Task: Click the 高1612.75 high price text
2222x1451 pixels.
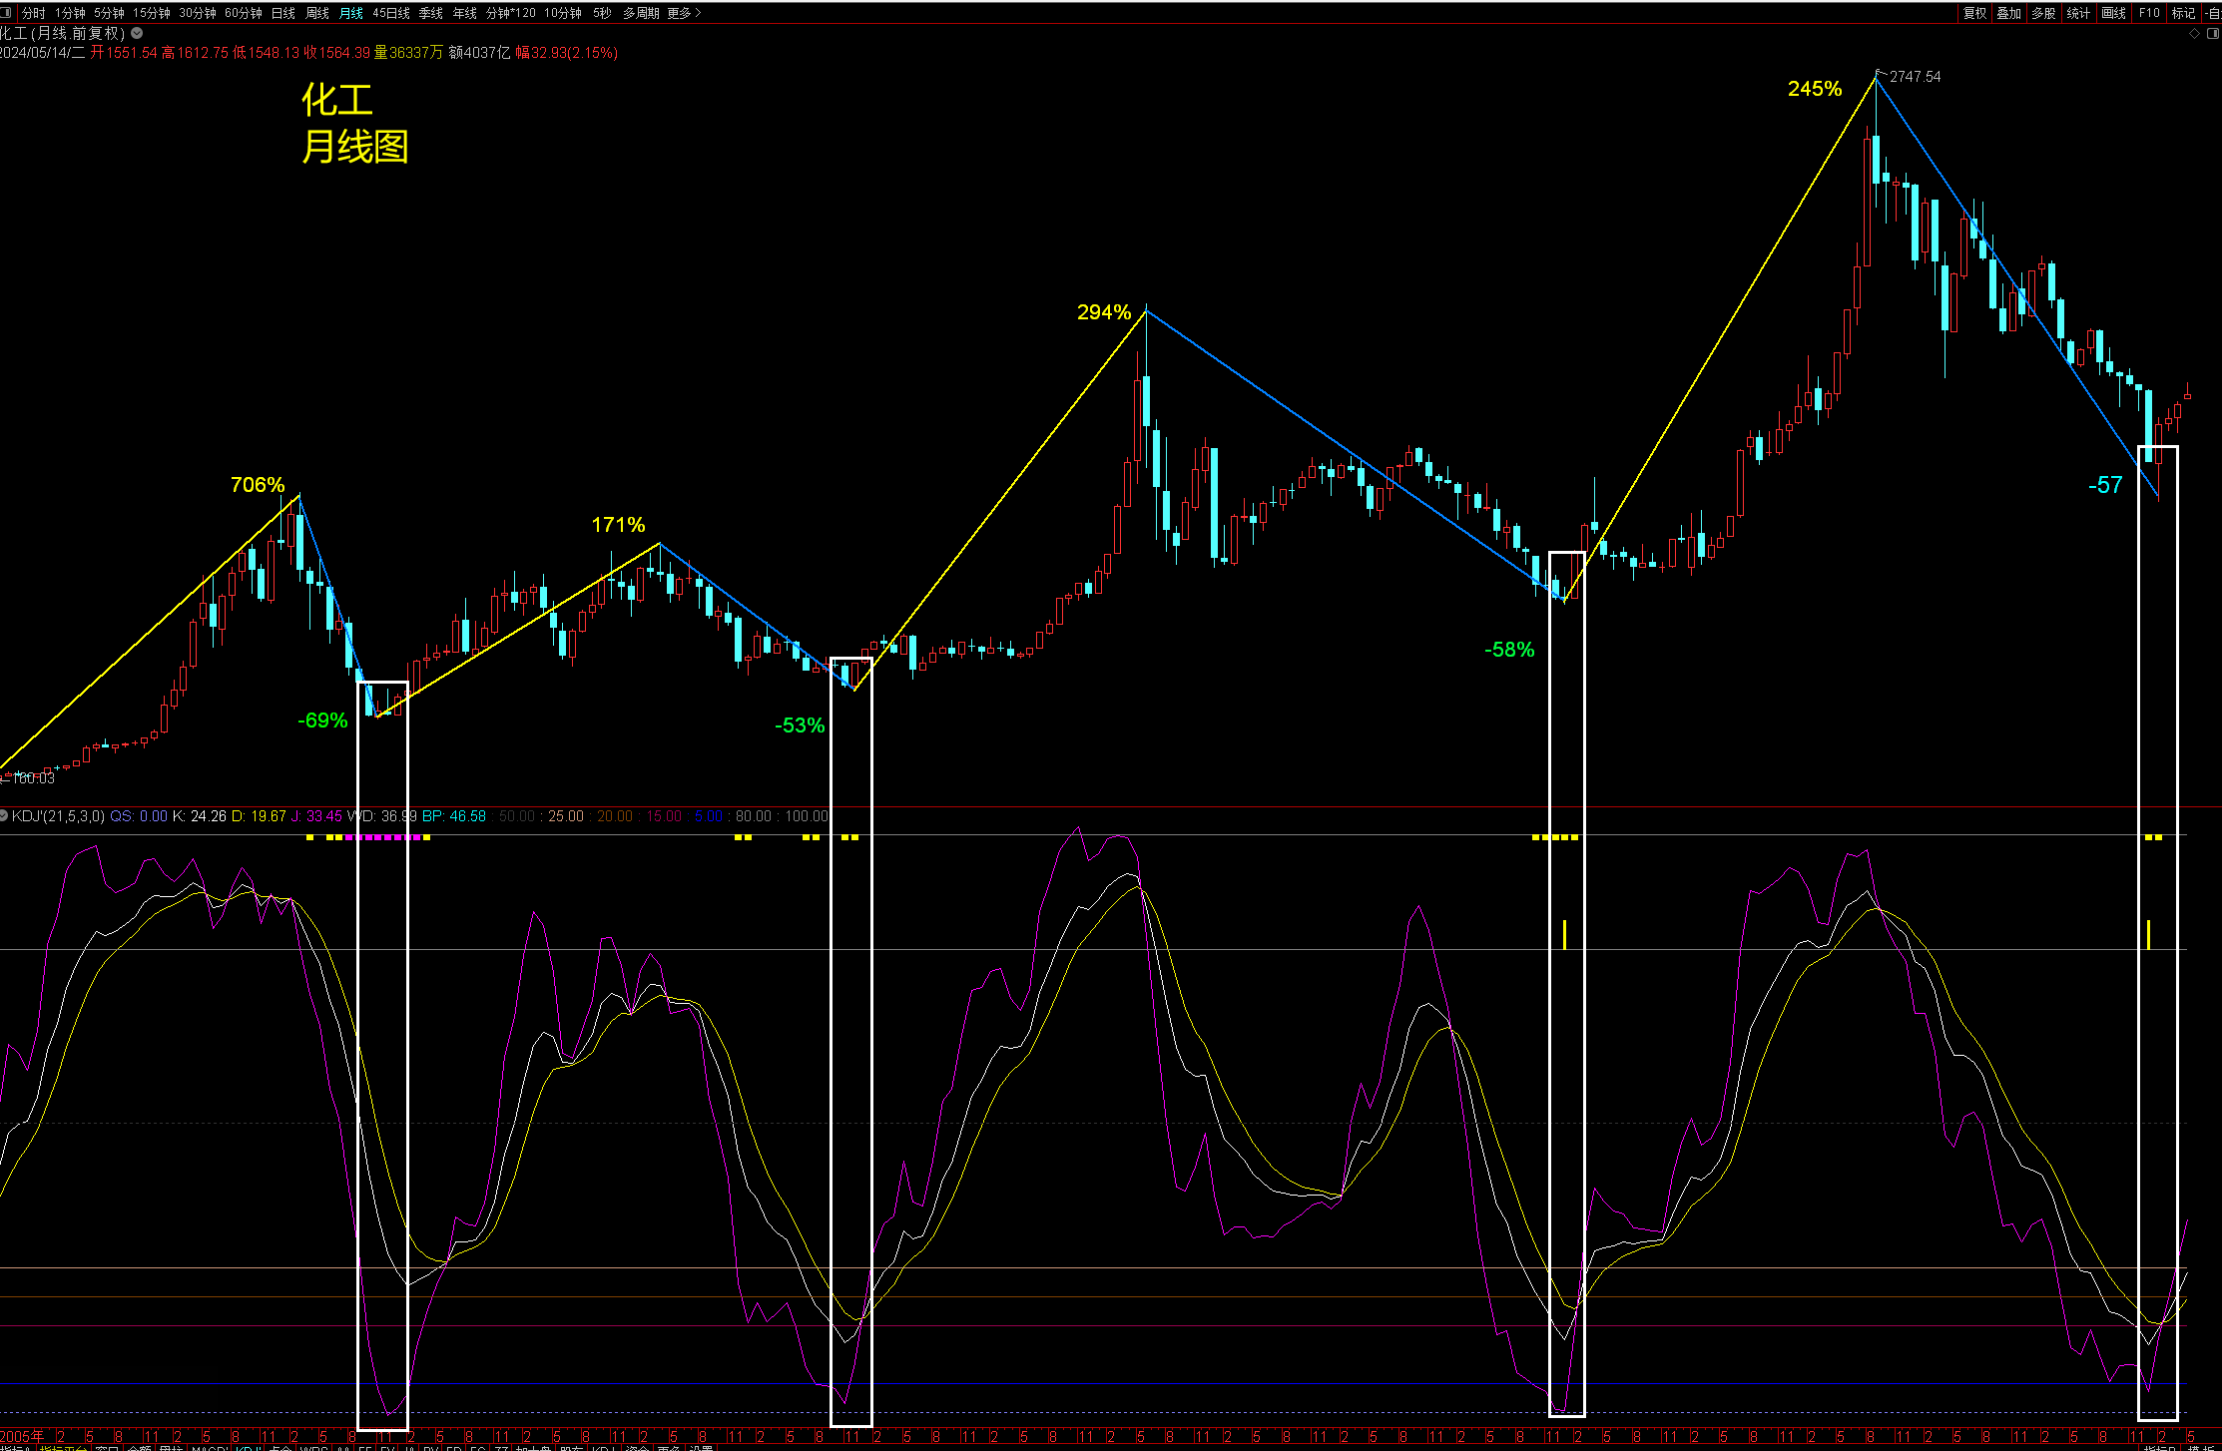Action: [x=195, y=53]
